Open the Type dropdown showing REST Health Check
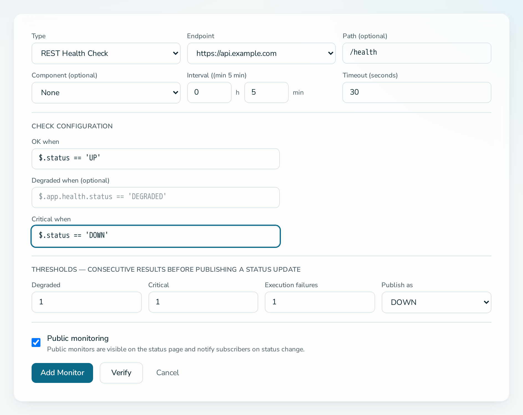Viewport: 523px width, 415px height. (x=106, y=53)
